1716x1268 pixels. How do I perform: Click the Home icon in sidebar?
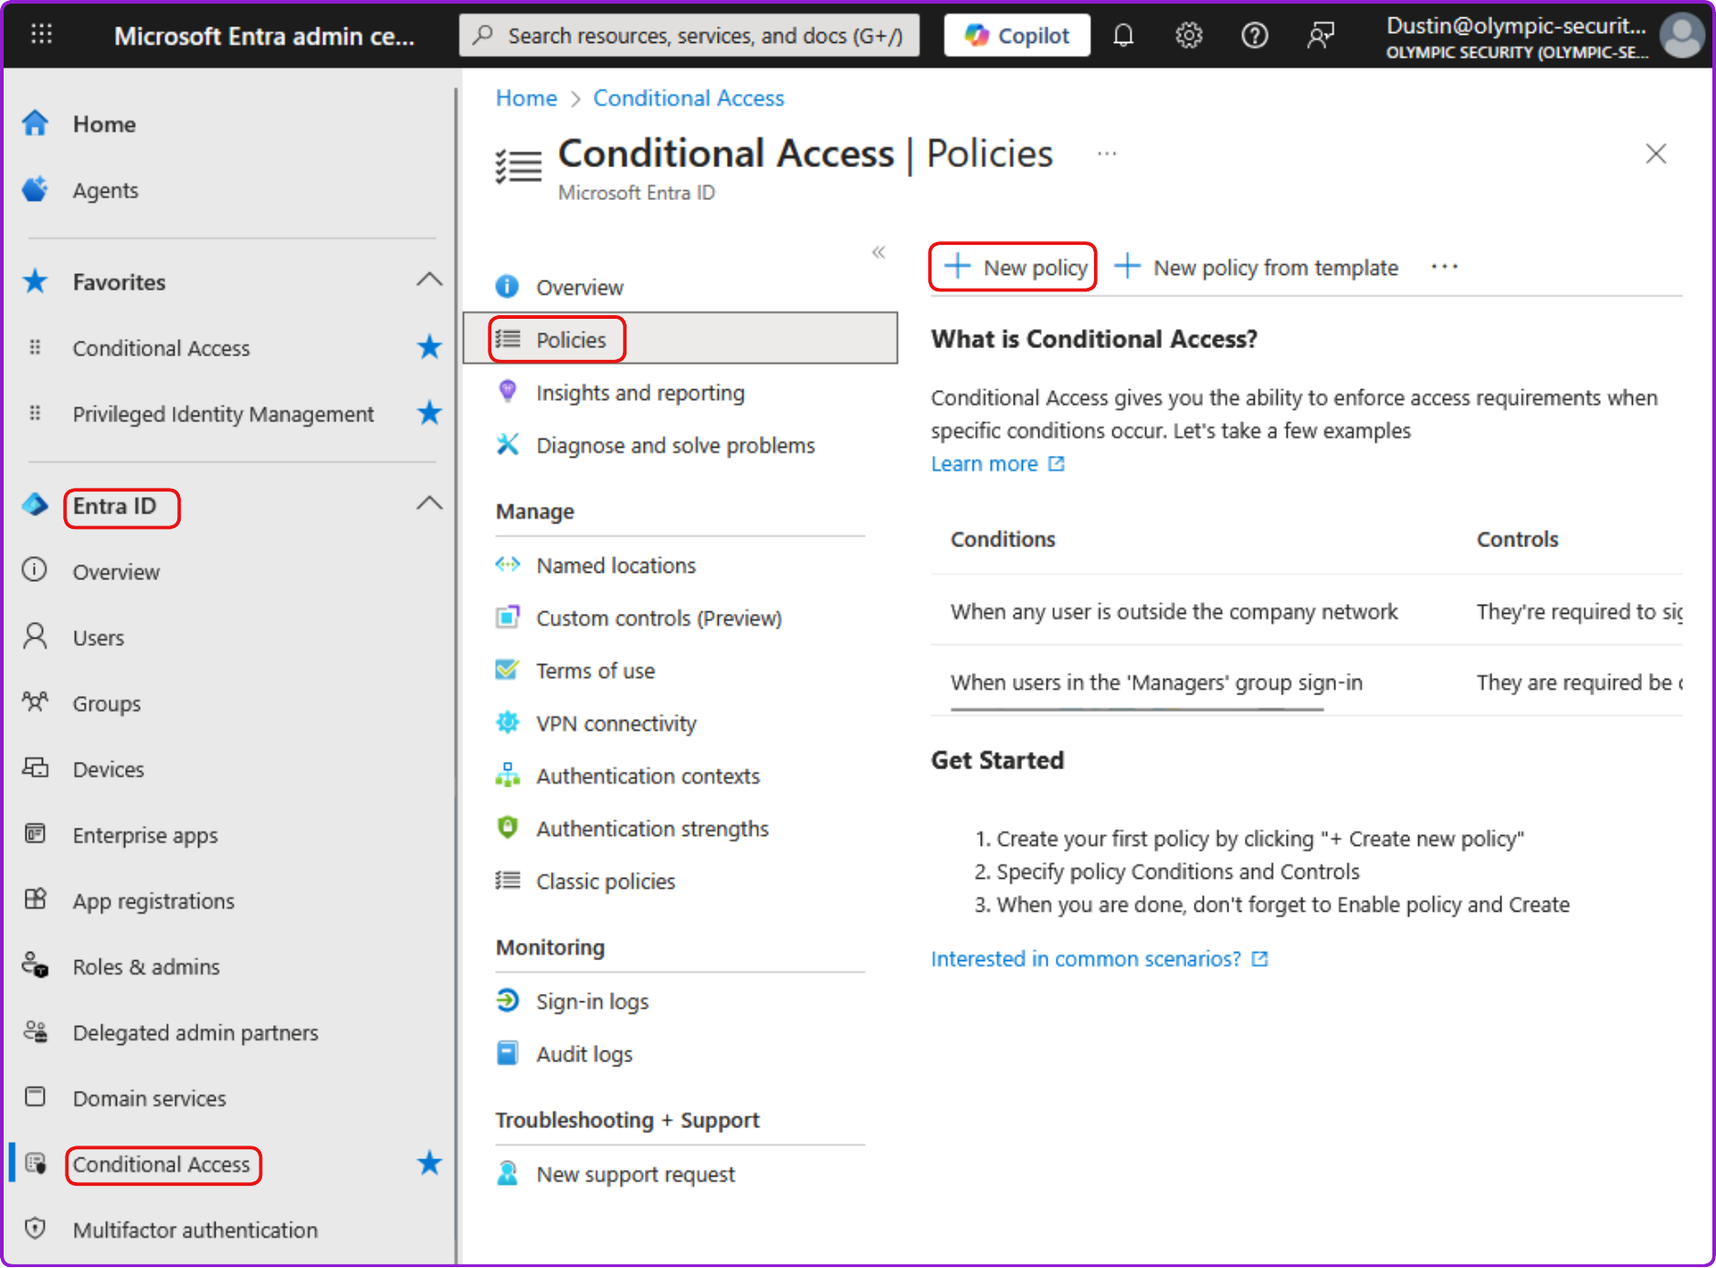(x=35, y=123)
